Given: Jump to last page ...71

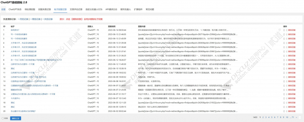Looking at the screenshot, I should (x=292, y=117).
